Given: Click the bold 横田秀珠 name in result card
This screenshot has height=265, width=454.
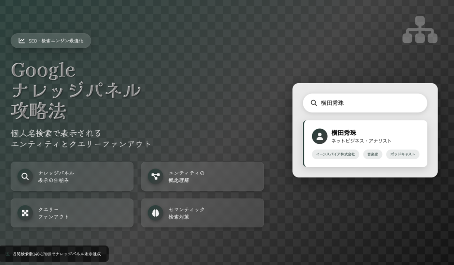Looking at the screenshot, I should pos(344,133).
